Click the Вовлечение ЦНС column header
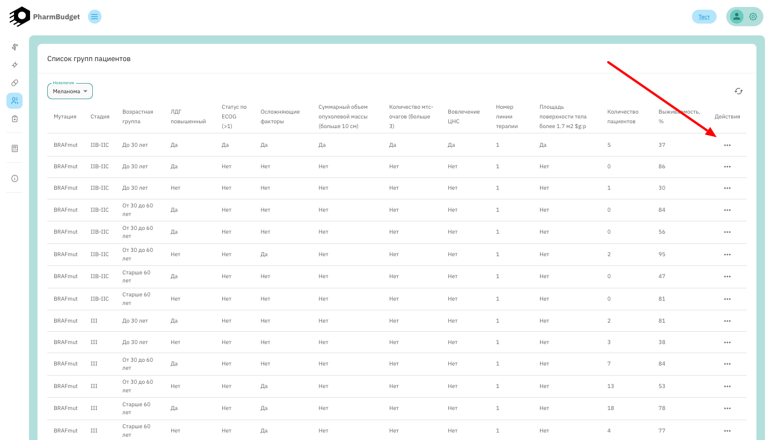The image size is (773, 440). coord(464,116)
